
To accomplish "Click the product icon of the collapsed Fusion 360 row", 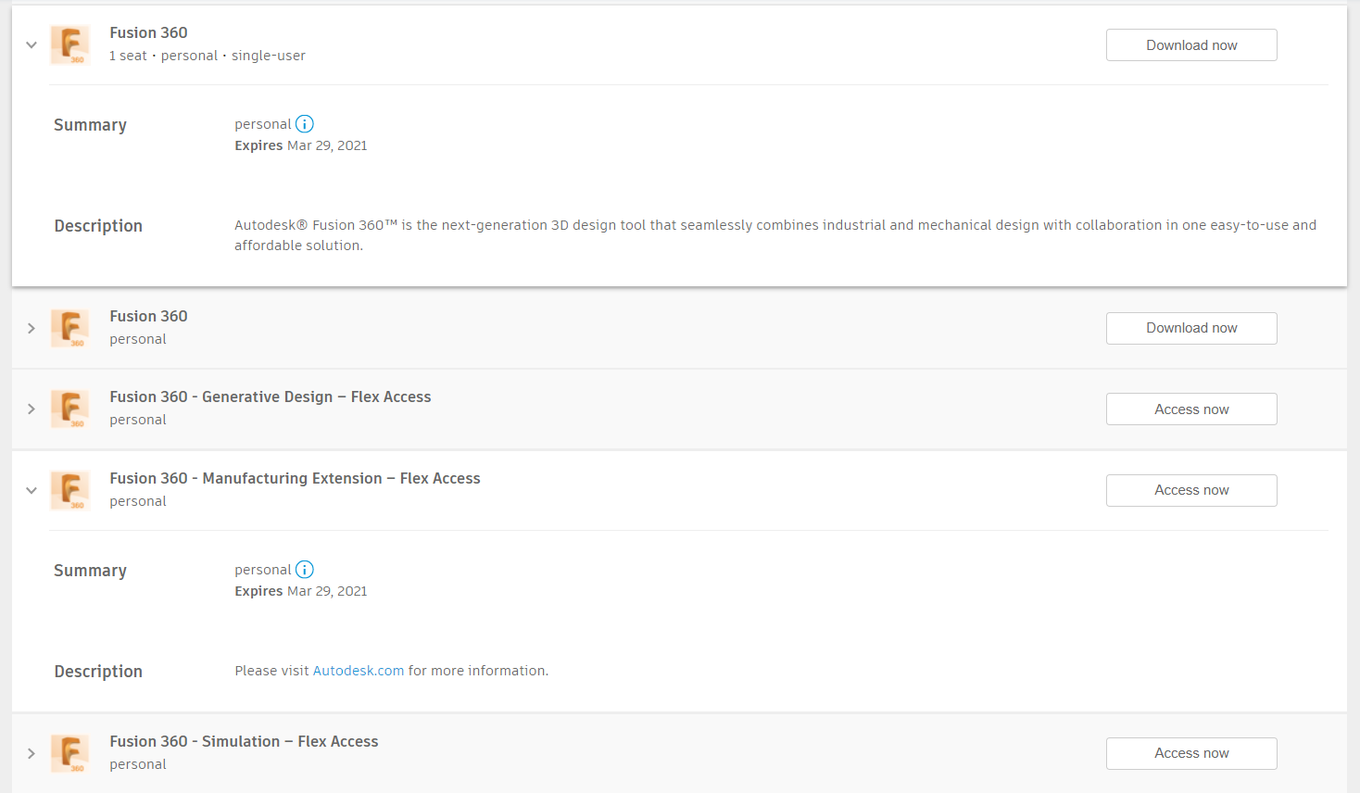I will point(70,328).
